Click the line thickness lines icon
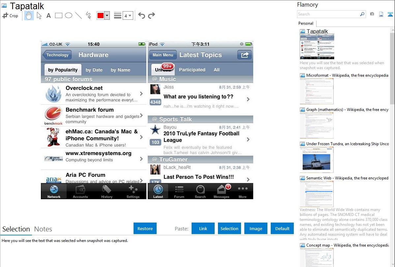This screenshot has height=267, width=395. [118, 15]
